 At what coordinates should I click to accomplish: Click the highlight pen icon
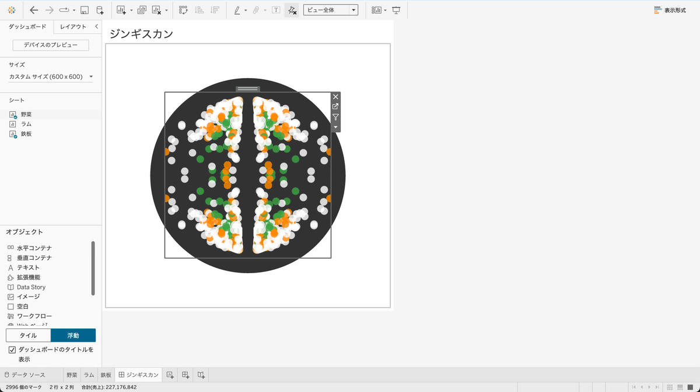[237, 10]
